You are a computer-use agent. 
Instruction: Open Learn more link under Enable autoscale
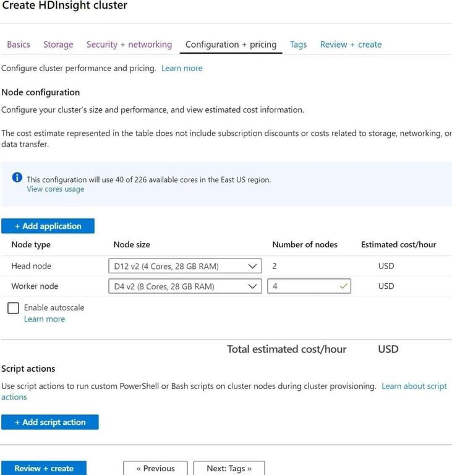[45, 319]
